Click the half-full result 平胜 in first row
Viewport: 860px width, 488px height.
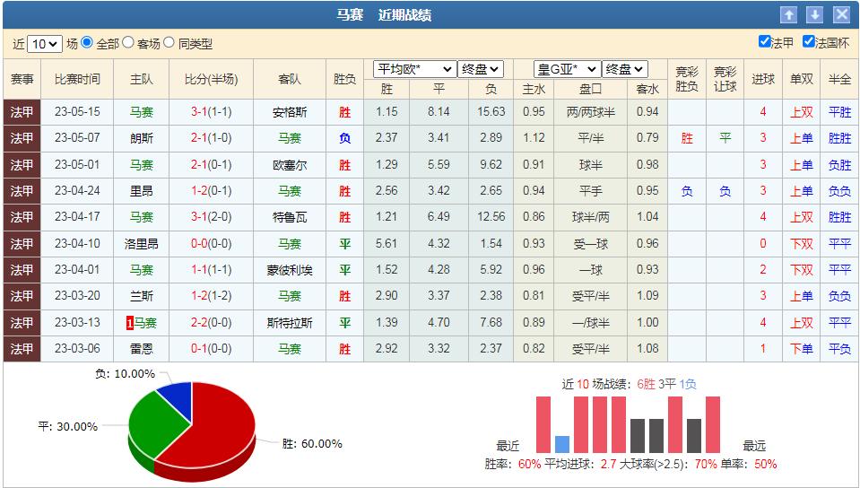coord(839,112)
